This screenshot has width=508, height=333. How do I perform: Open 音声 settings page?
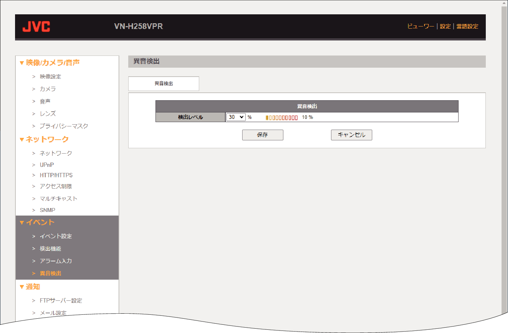(45, 101)
